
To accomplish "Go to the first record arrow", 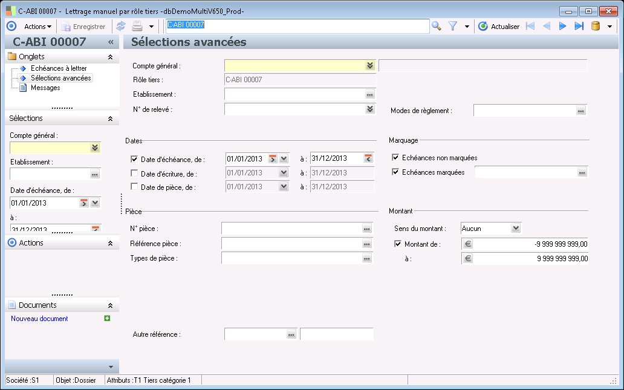I will pyautogui.click(x=530, y=26).
